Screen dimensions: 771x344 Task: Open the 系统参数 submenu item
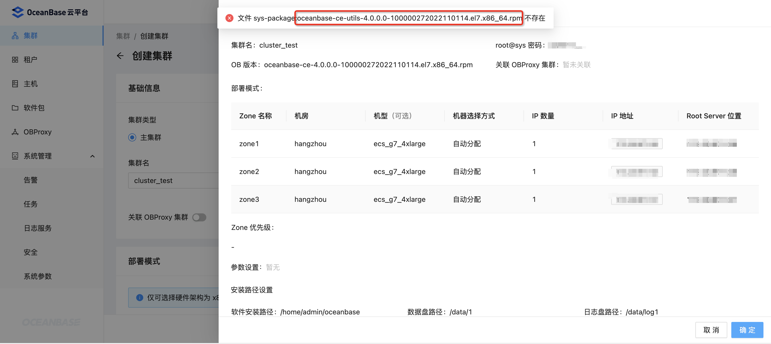tap(52, 276)
